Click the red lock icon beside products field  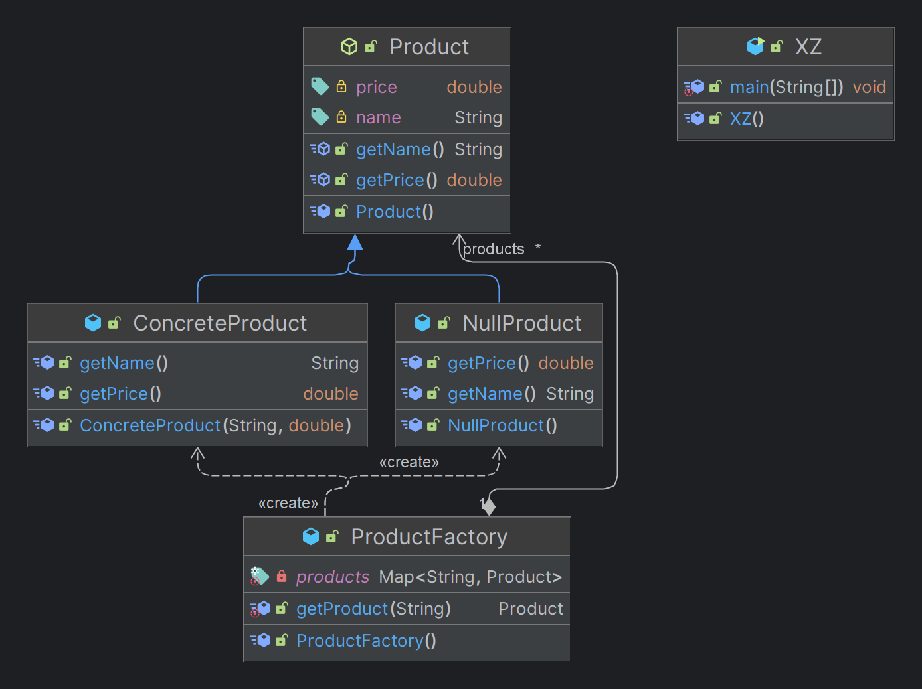(282, 576)
